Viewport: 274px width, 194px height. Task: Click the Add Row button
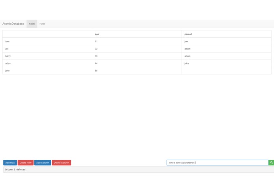click(10, 163)
